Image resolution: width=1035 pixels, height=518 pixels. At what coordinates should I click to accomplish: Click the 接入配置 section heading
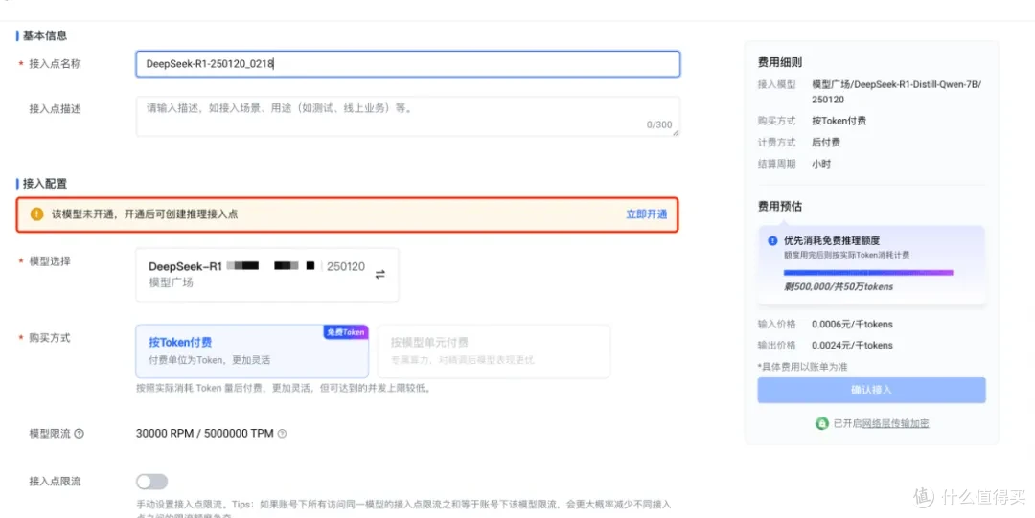coord(45,184)
